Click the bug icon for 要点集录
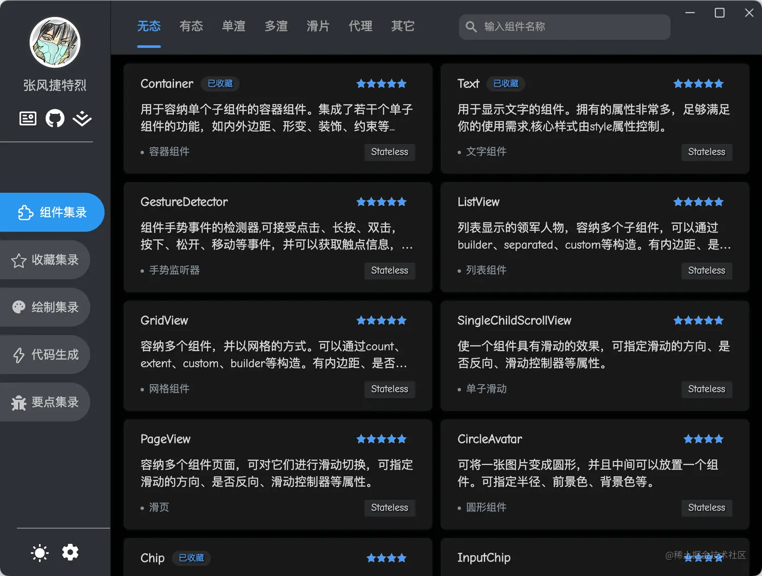Image resolution: width=762 pixels, height=576 pixels. pos(19,402)
